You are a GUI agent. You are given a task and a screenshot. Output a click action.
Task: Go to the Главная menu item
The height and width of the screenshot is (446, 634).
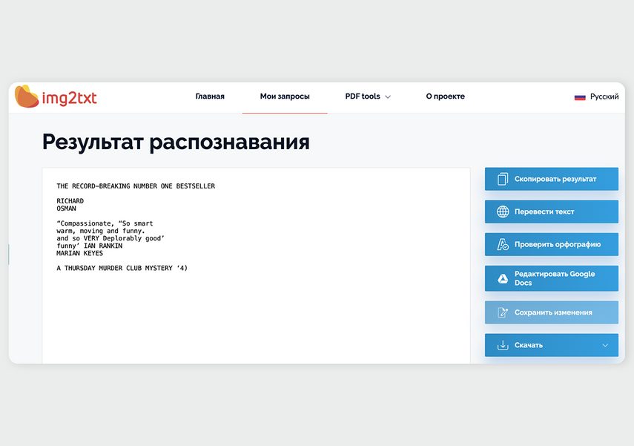[x=210, y=96]
